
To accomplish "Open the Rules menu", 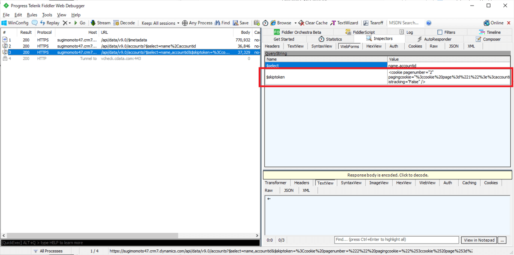I will coord(32,15).
